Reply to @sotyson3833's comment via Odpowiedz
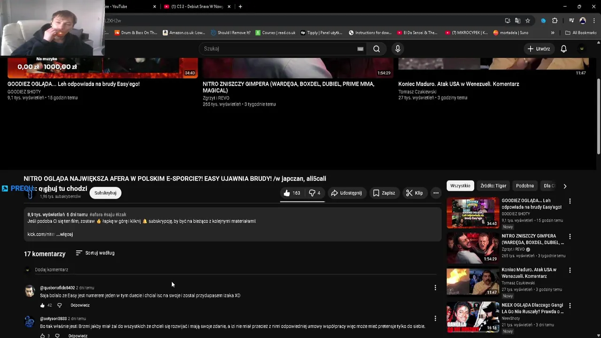 78,336
